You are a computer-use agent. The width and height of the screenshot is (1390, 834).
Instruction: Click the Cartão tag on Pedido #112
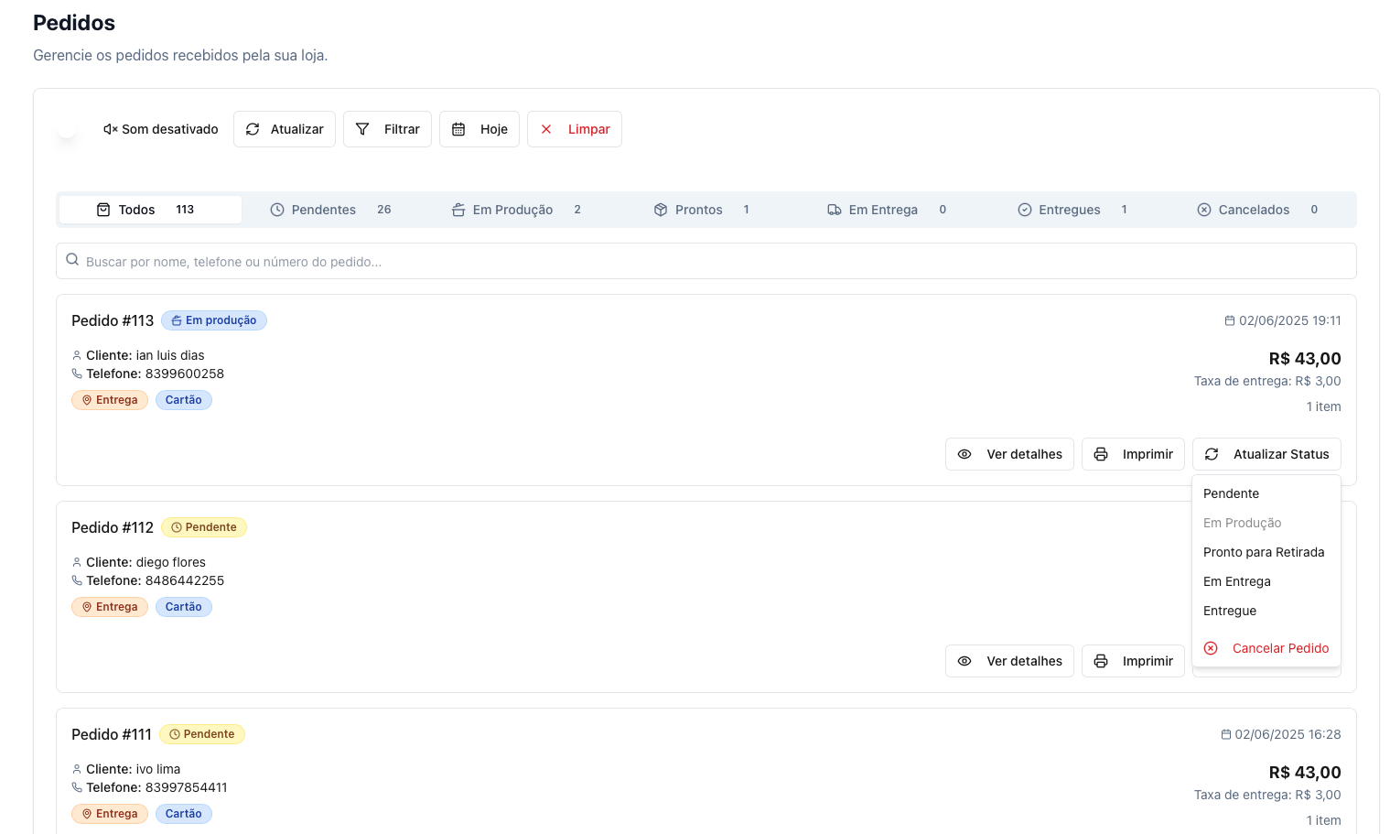click(x=184, y=607)
